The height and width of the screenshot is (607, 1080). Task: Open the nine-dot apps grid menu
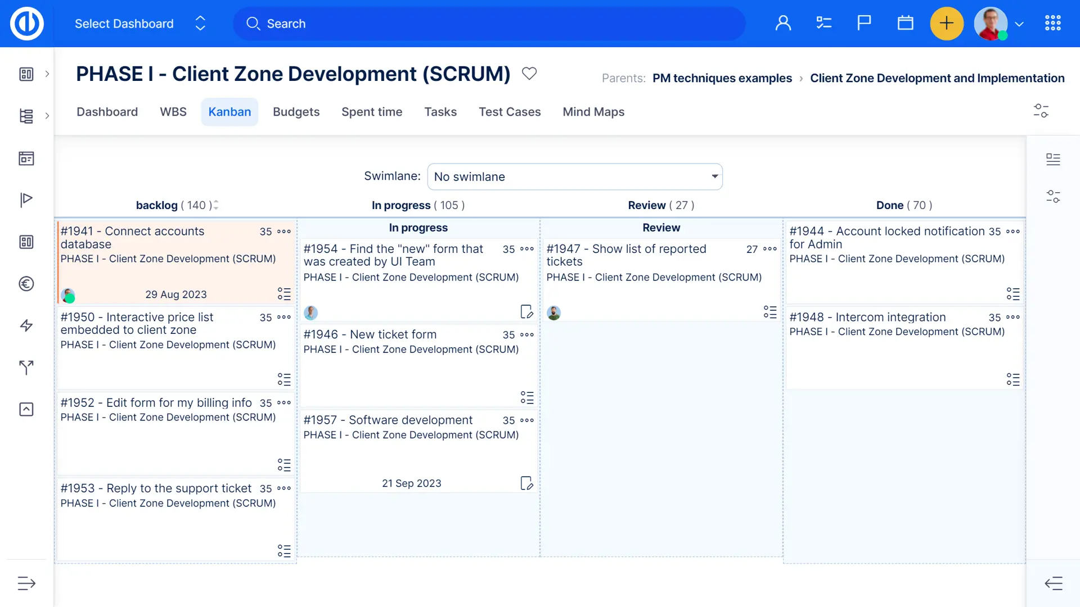[1052, 24]
